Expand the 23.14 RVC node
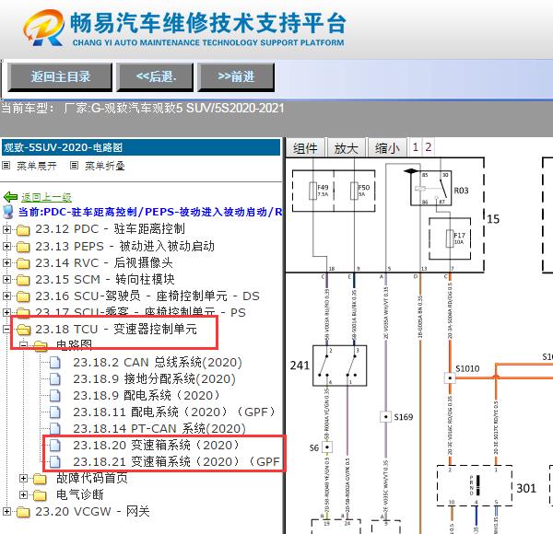This screenshot has width=553, height=534. point(6,262)
